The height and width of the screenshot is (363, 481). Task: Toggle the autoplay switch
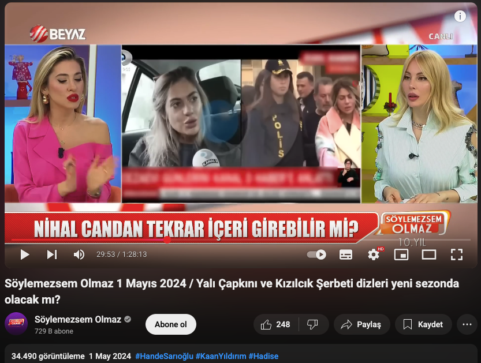[316, 255]
